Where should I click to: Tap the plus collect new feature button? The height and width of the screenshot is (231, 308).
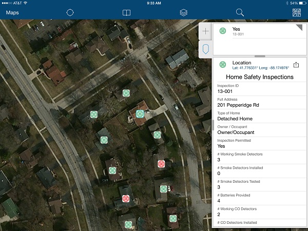click(x=205, y=31)
